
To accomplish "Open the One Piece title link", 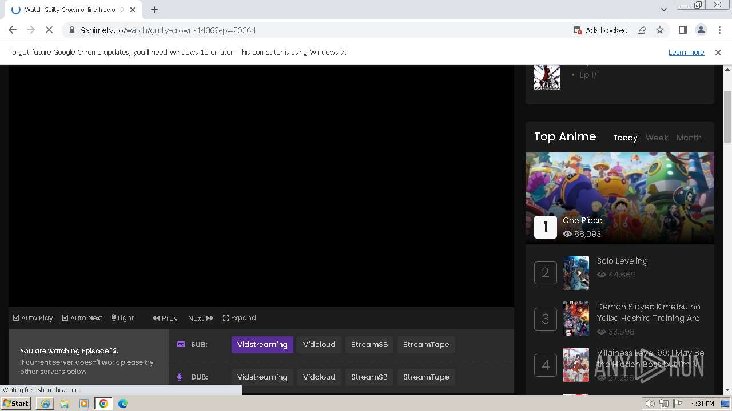I will [582, 220].
